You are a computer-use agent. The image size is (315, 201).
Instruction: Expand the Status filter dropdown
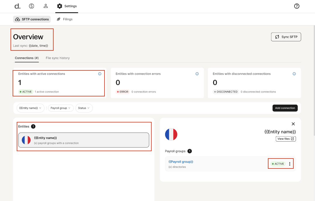pyautogui.click(x=84, y=108)
